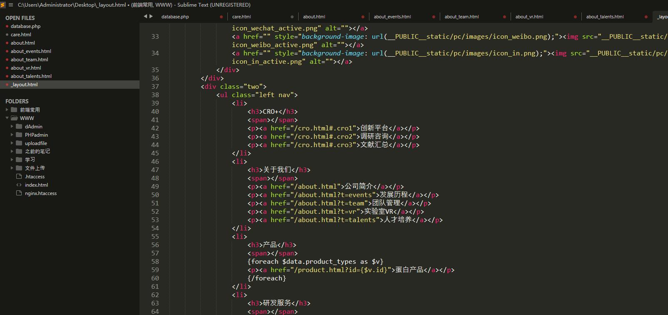The image size is (668, 315).
Task: Click the code icon beside index.html
Action: (x=19, y=185)
